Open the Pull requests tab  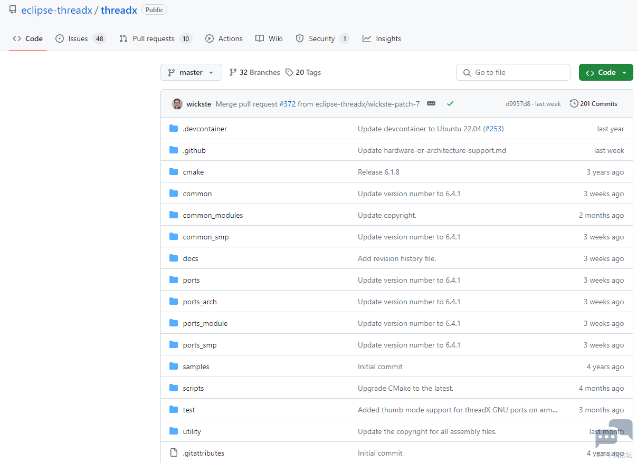pos(155,38)
